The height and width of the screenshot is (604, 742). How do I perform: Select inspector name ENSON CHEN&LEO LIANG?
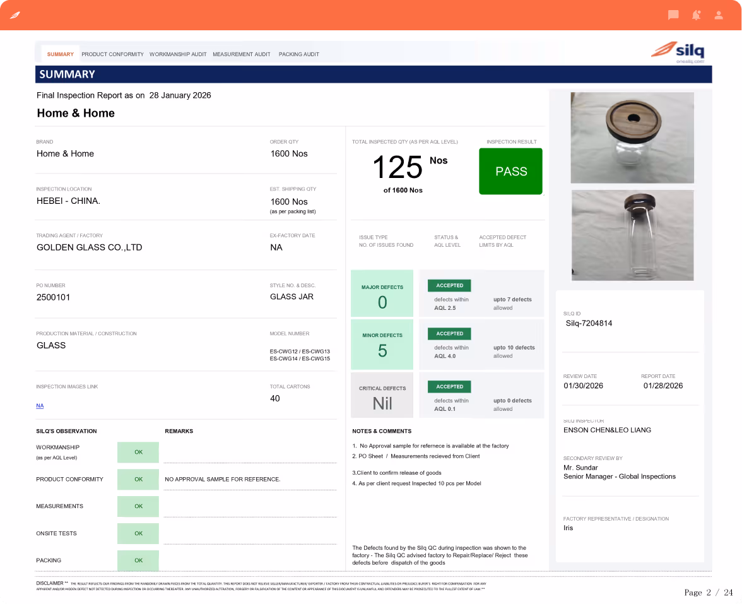607,430
